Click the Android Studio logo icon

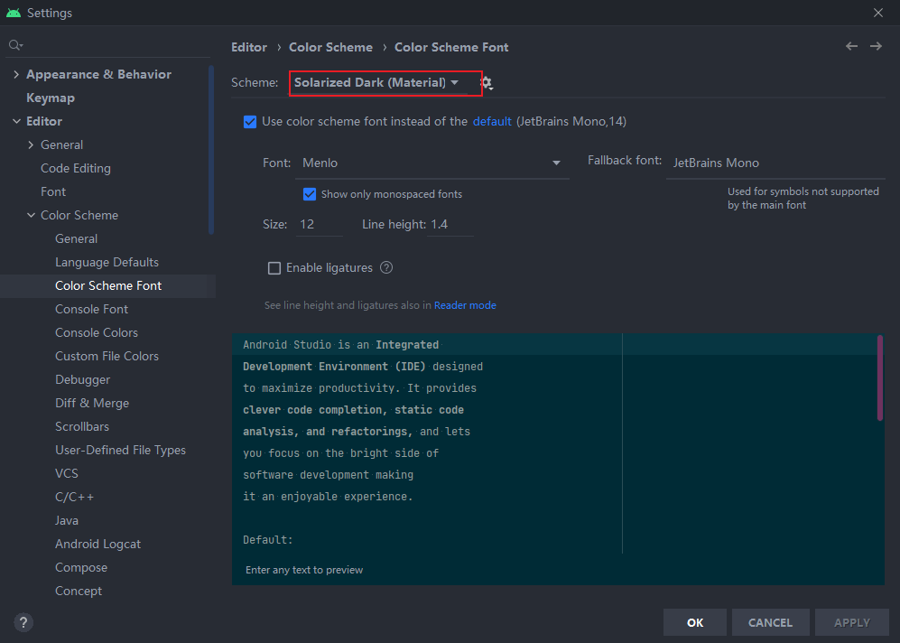click(14, 13)
